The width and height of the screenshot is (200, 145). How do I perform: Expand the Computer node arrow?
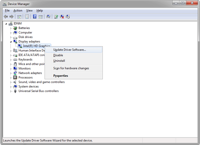pos(11,33)
